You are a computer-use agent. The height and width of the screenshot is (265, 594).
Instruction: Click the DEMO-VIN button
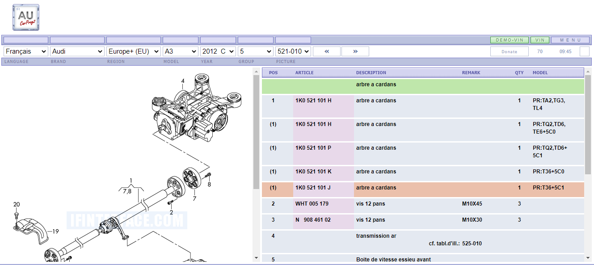point(509,40)
